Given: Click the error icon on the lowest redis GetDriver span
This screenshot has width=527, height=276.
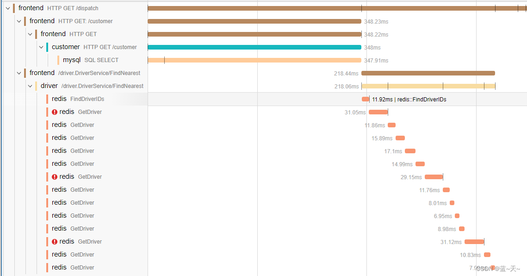Looking at the screenshot, I should coord(54,241).
